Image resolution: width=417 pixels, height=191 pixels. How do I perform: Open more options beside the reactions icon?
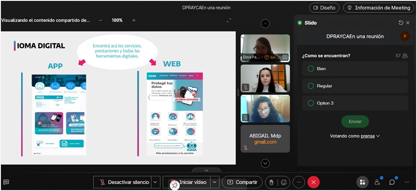[x=299, y=182]
